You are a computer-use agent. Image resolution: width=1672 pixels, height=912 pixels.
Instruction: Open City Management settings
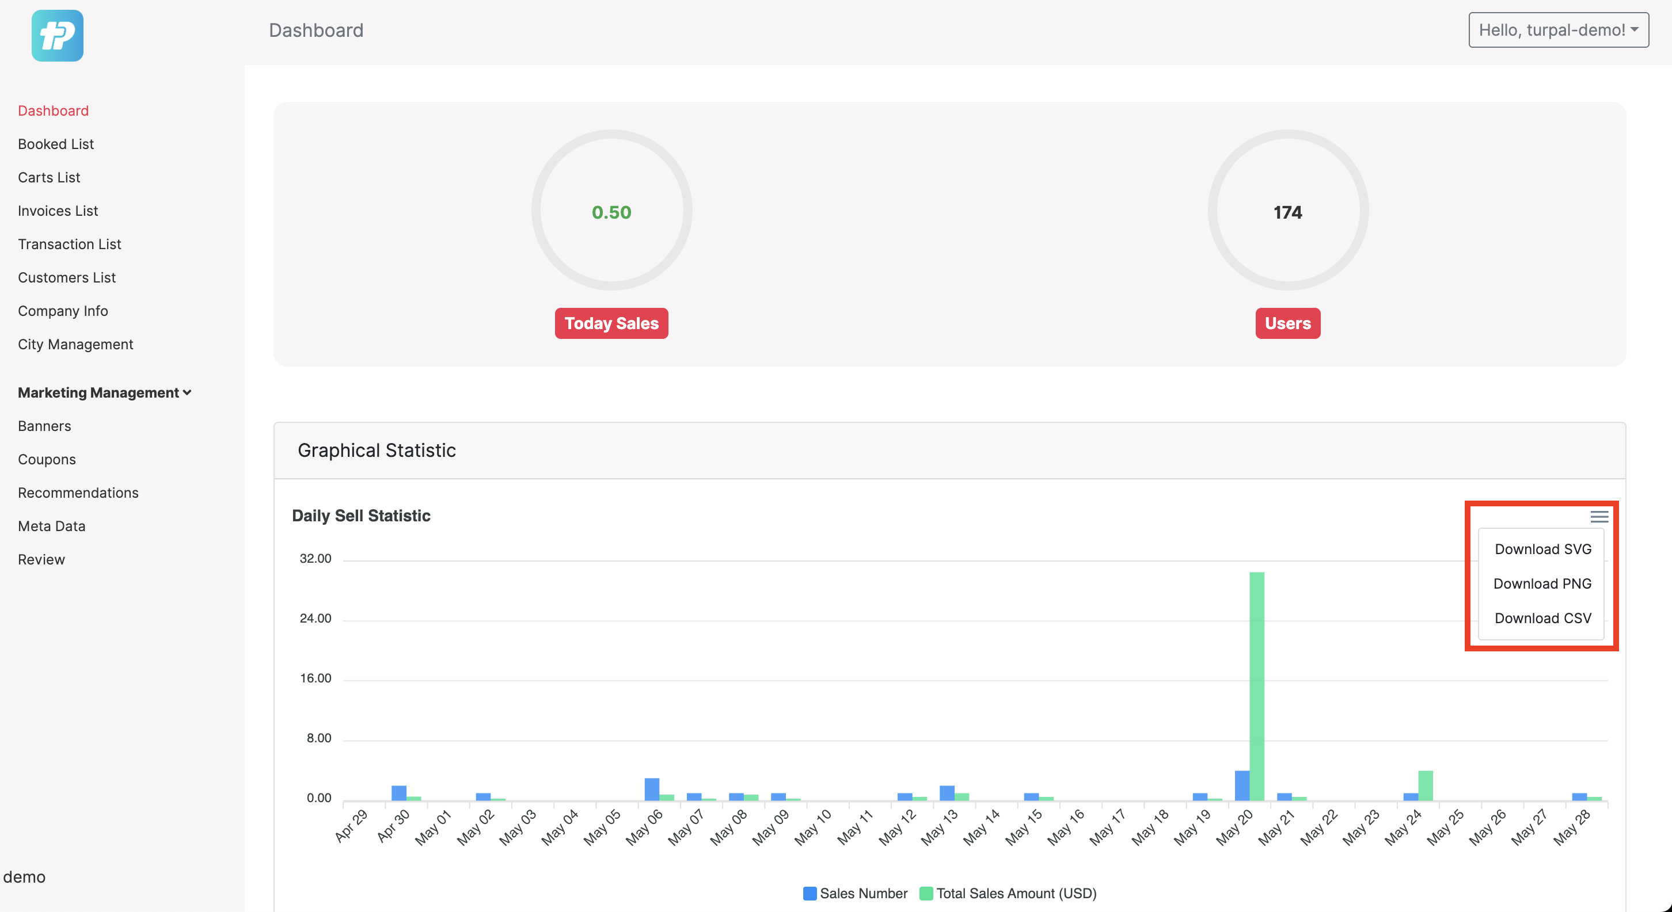(x=75, y=344)
